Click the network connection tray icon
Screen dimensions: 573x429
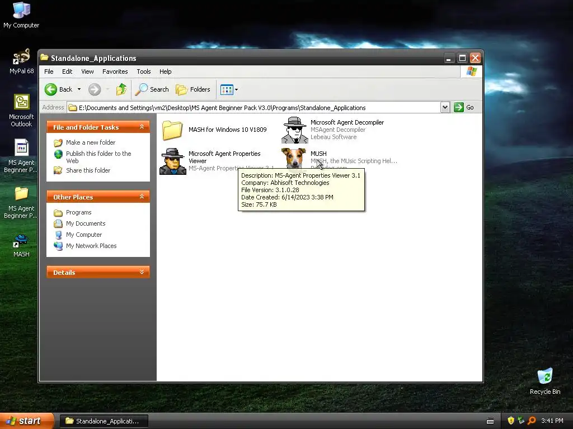[x=521, y=421]
